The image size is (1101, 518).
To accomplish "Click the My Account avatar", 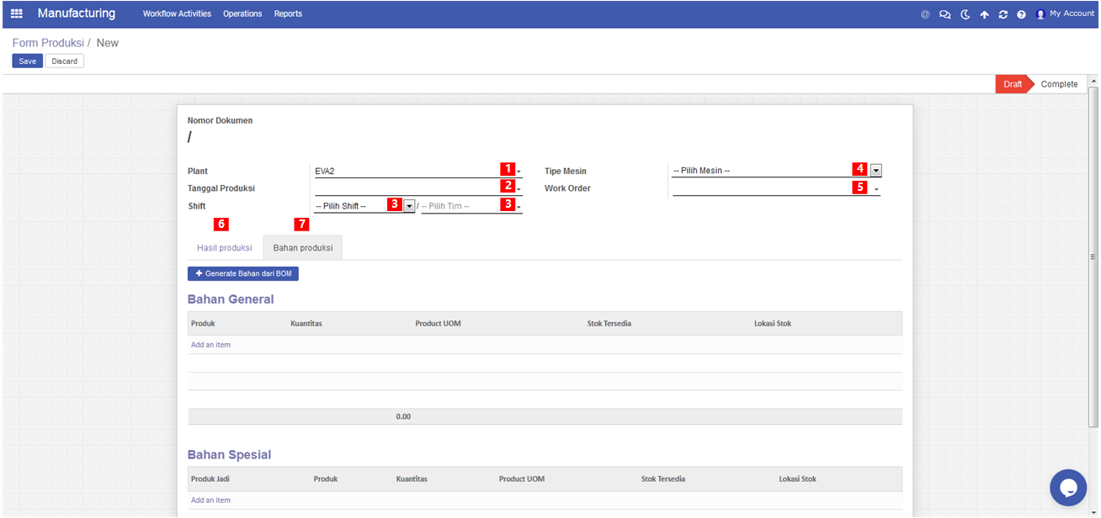I will (1040, 14).
